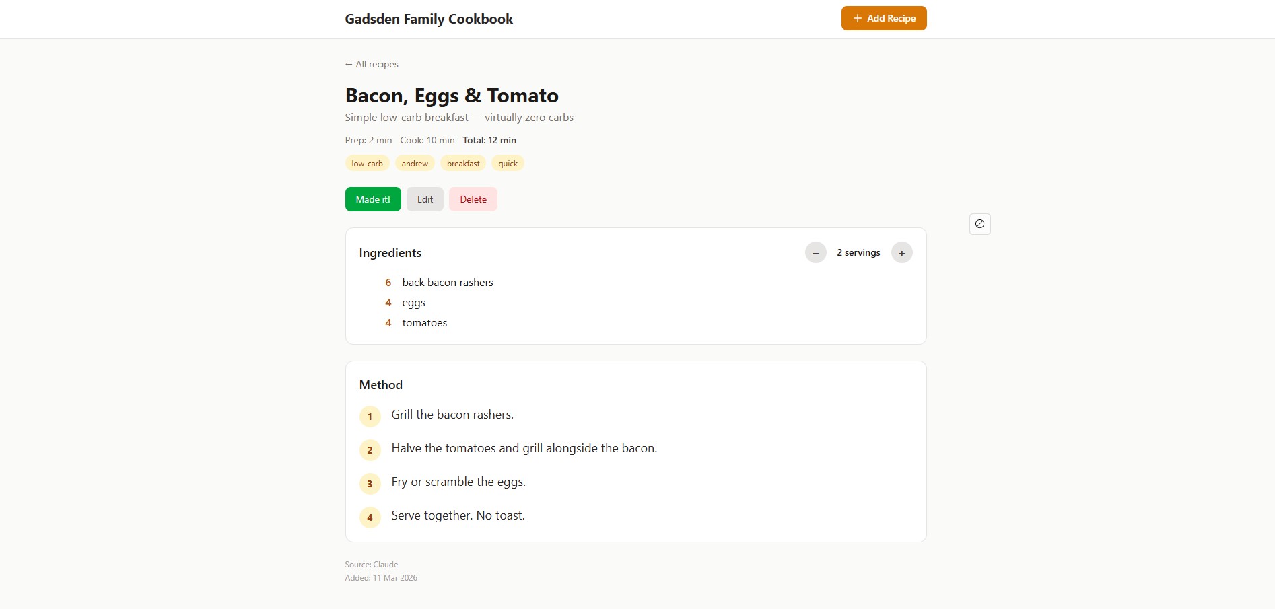
Task: Toggle the breakfast tag
Action: pos(462,163)
